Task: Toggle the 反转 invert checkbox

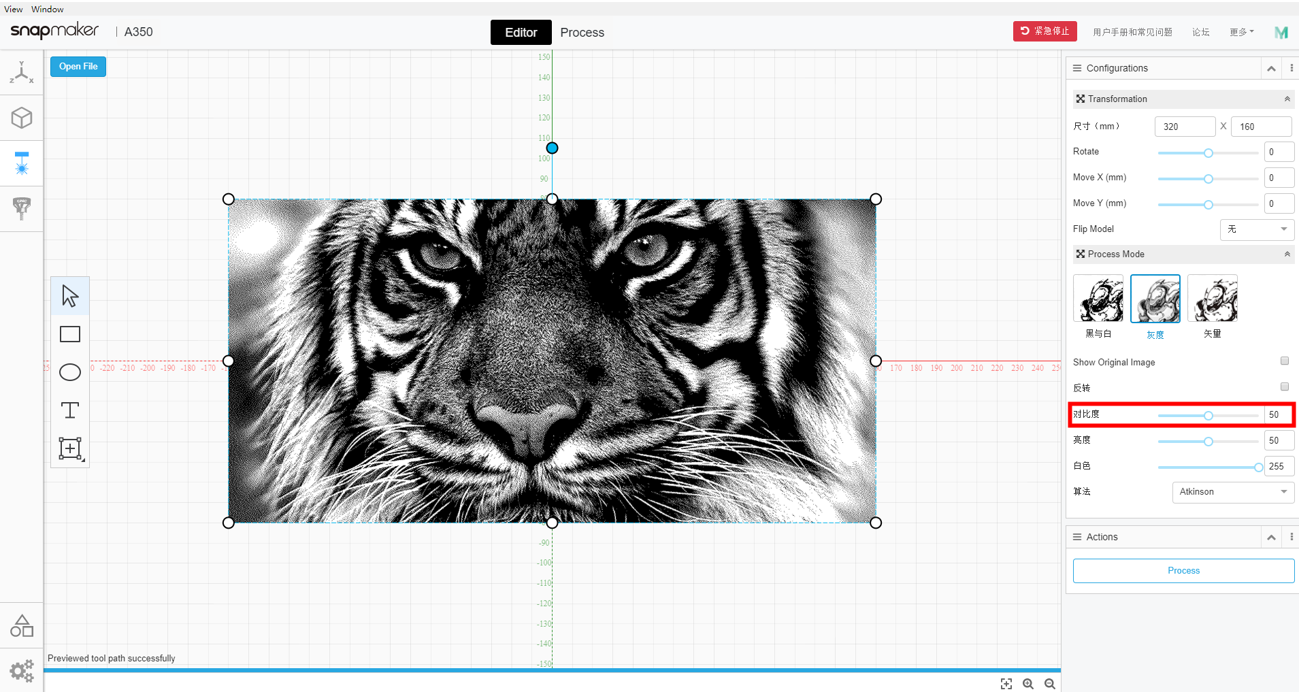Action: [1285, 387]
